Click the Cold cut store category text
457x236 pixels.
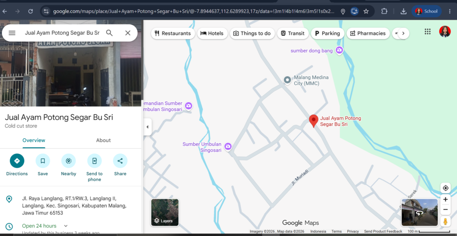(21, 126)
